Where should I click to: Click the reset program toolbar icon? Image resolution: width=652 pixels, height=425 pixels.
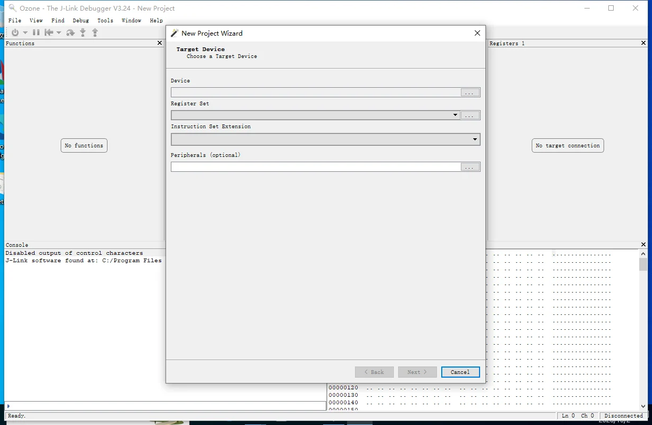[x=49, y=32]
